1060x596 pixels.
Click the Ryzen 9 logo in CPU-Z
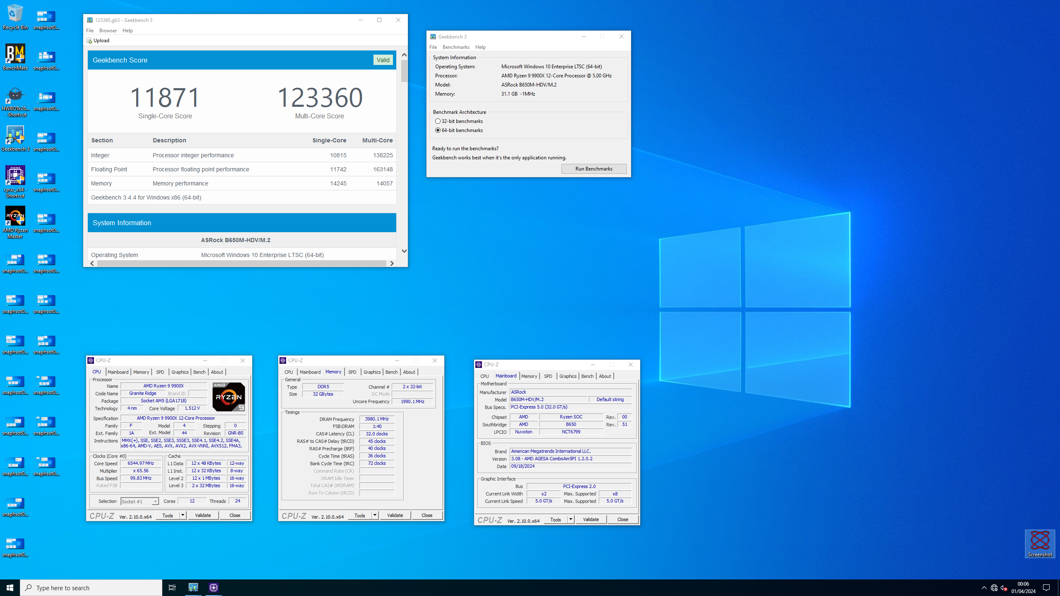229,397
